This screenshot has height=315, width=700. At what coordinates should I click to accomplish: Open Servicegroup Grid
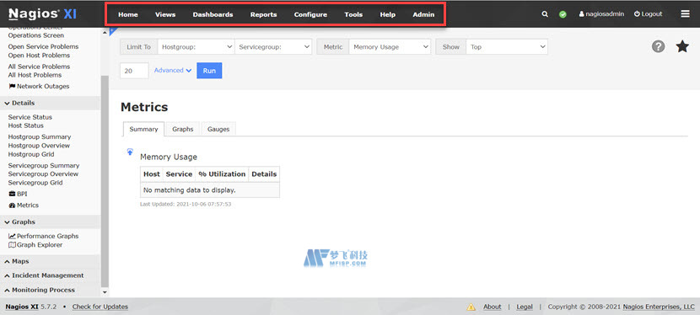pos(35,183)
